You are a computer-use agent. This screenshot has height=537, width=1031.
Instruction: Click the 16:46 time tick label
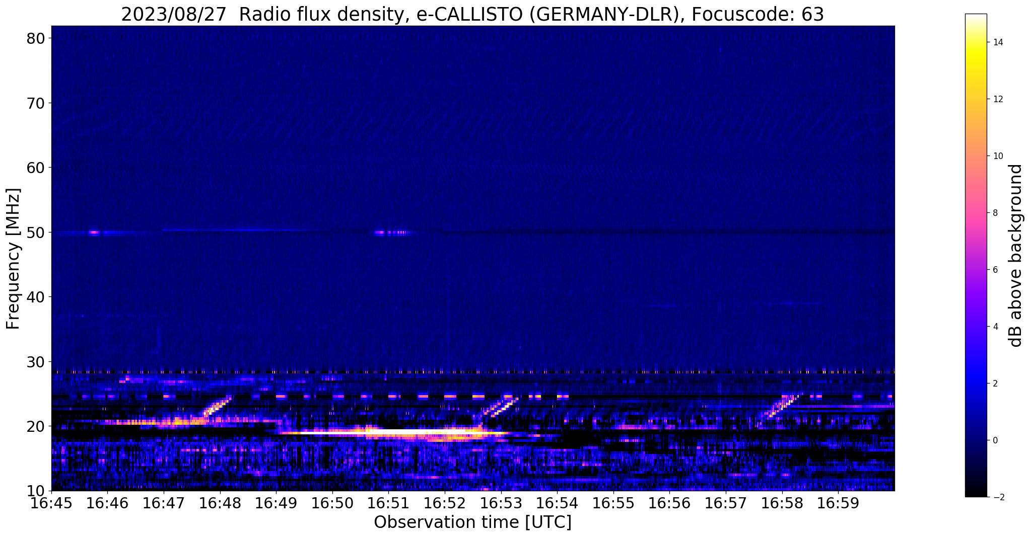coord(107,503)
